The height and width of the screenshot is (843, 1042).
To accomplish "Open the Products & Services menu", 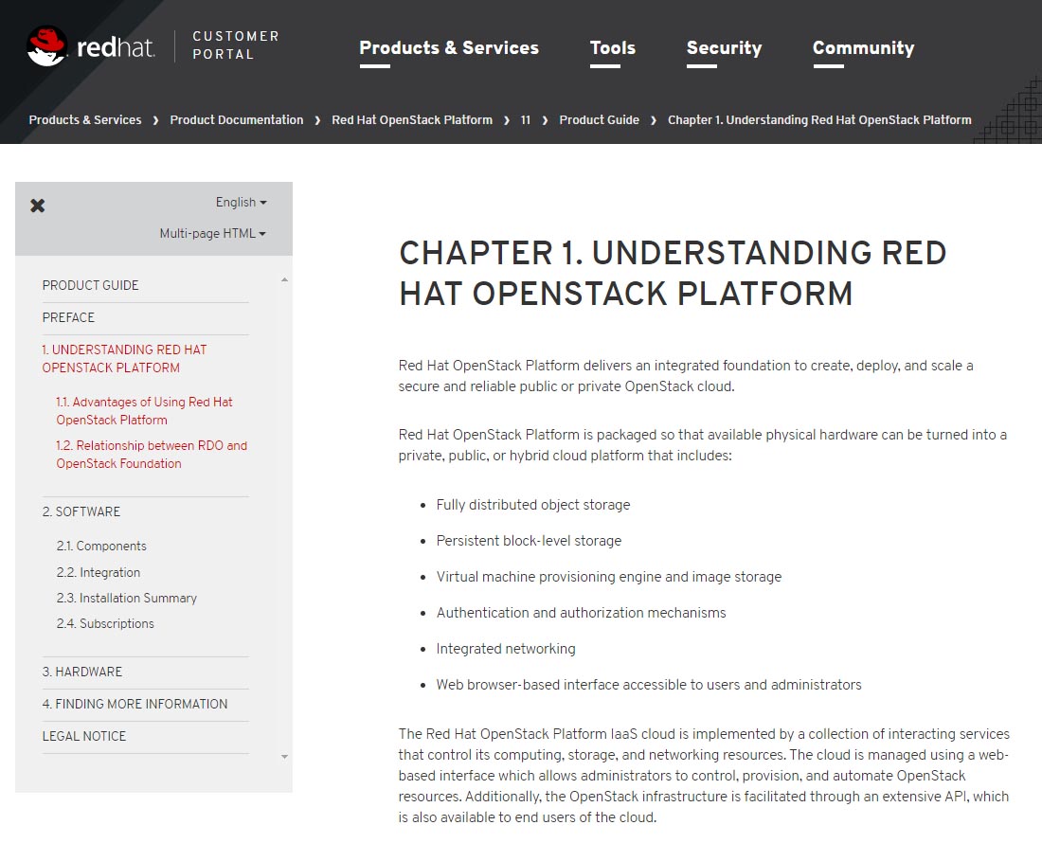I will pyautogui.click(x=449, y=47).
